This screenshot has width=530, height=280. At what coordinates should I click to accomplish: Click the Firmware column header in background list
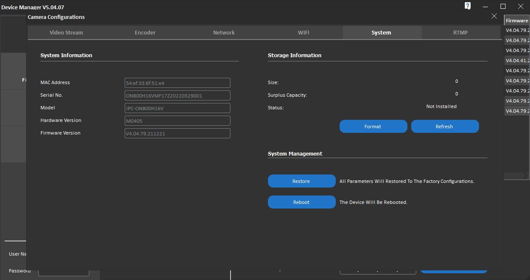click(x=517, y=20)
